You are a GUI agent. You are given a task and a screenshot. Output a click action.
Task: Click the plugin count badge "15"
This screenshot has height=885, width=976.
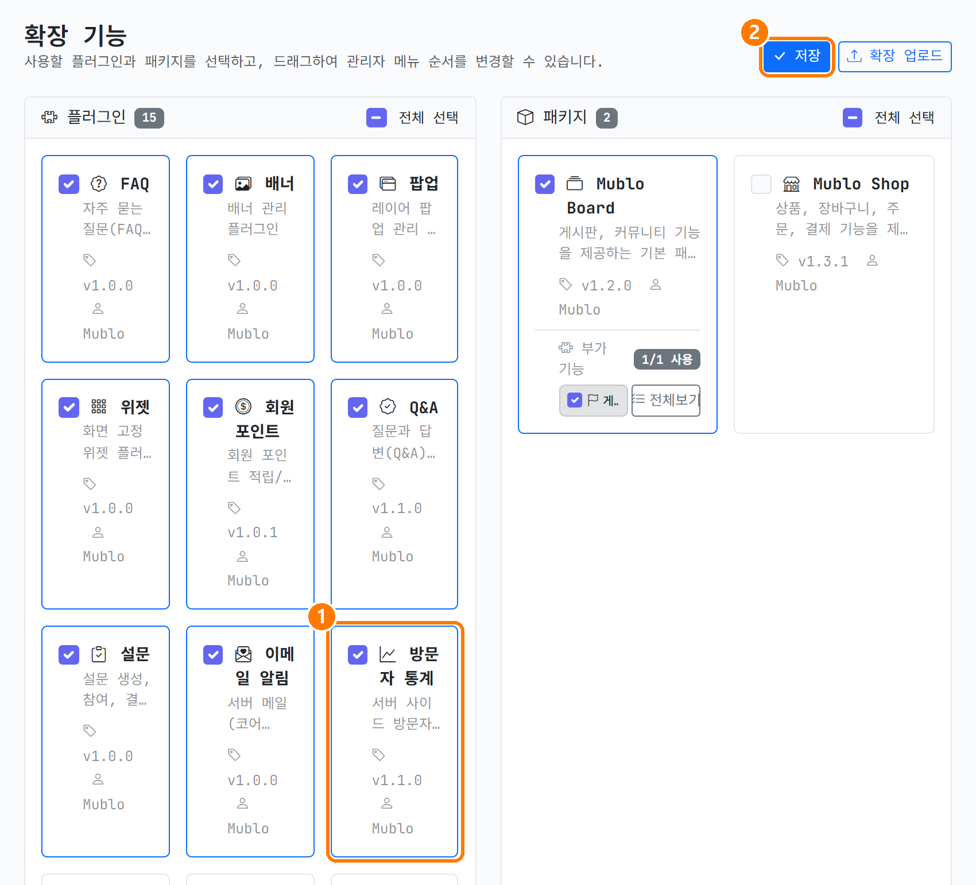tap(149, 118)
